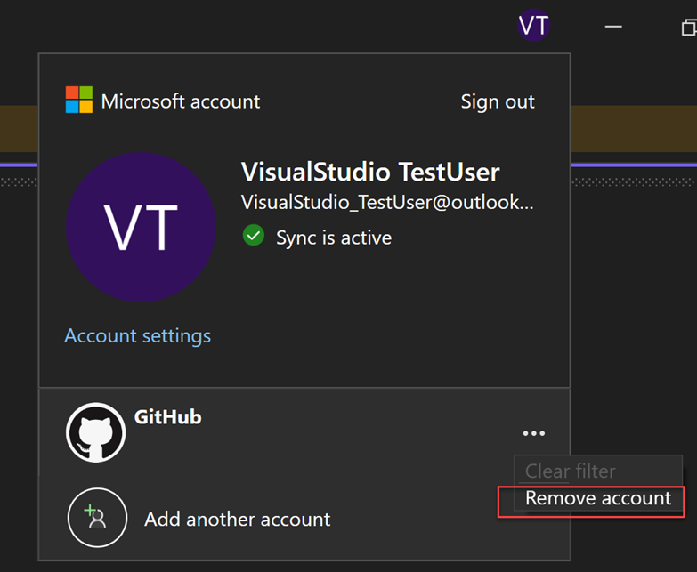The image size is (697, 572).
Task: Click the truncated outlook email address
Action: (x=387, y=203)
